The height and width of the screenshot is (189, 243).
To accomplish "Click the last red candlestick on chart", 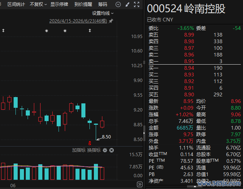I will coord(102,124).
